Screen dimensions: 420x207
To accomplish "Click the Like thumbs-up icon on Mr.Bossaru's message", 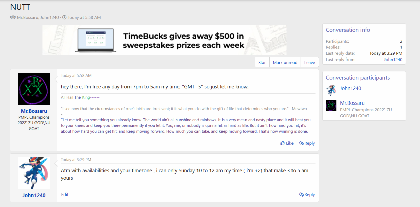I will coord(283,143).
